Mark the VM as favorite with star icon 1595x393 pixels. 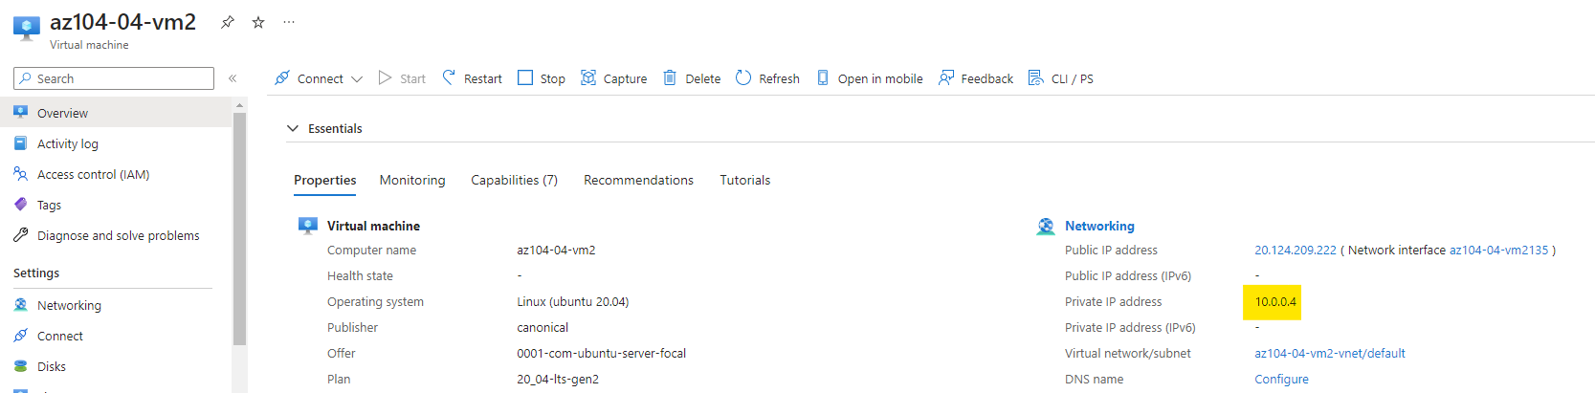pos(258,22)
